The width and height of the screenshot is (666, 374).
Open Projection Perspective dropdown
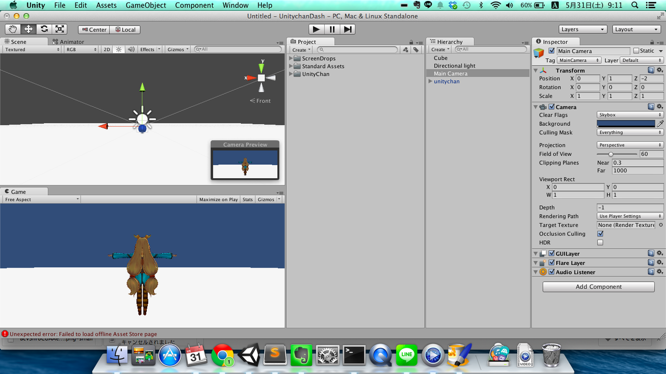630,145
